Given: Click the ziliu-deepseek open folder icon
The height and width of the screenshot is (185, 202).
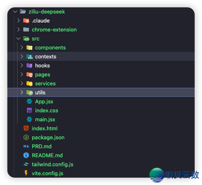Looking at the screenshot, I should coord(23,12).
